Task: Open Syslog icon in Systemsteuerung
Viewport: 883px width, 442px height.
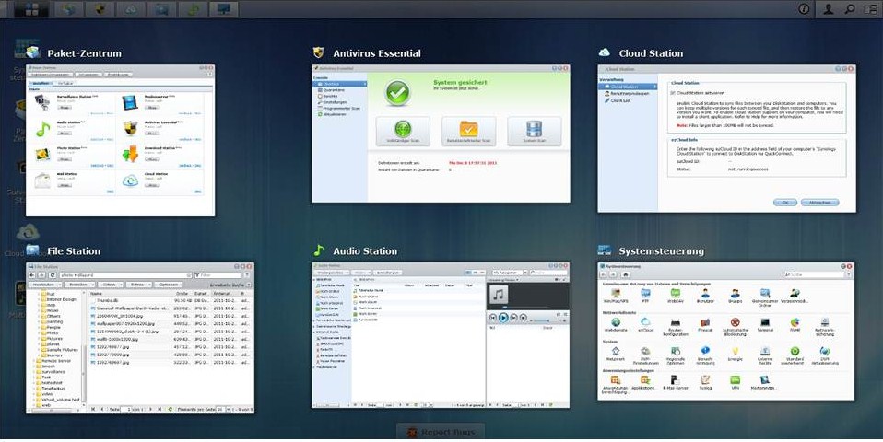Action: tap(705, 383)
